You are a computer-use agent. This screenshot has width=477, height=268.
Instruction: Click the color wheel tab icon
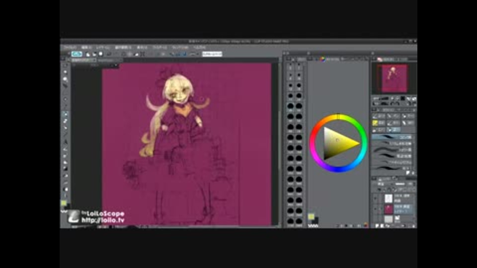pyautogui.click(x=322, y=59)
